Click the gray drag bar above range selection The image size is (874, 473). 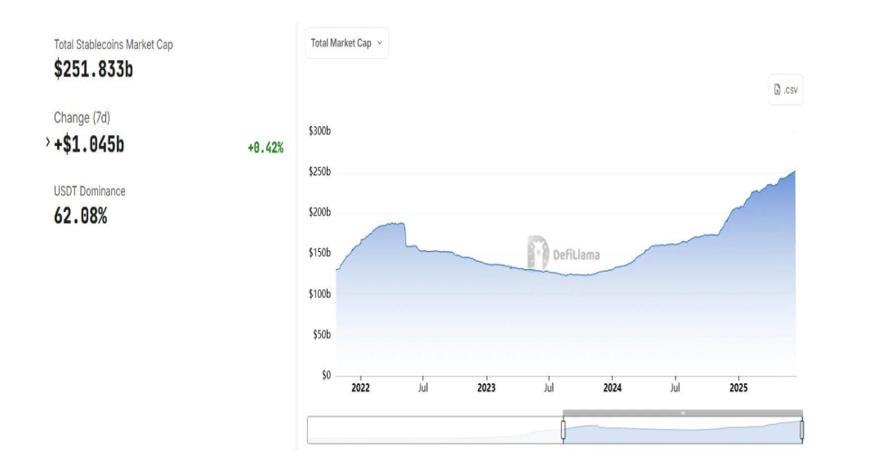(x=682, y=413)
